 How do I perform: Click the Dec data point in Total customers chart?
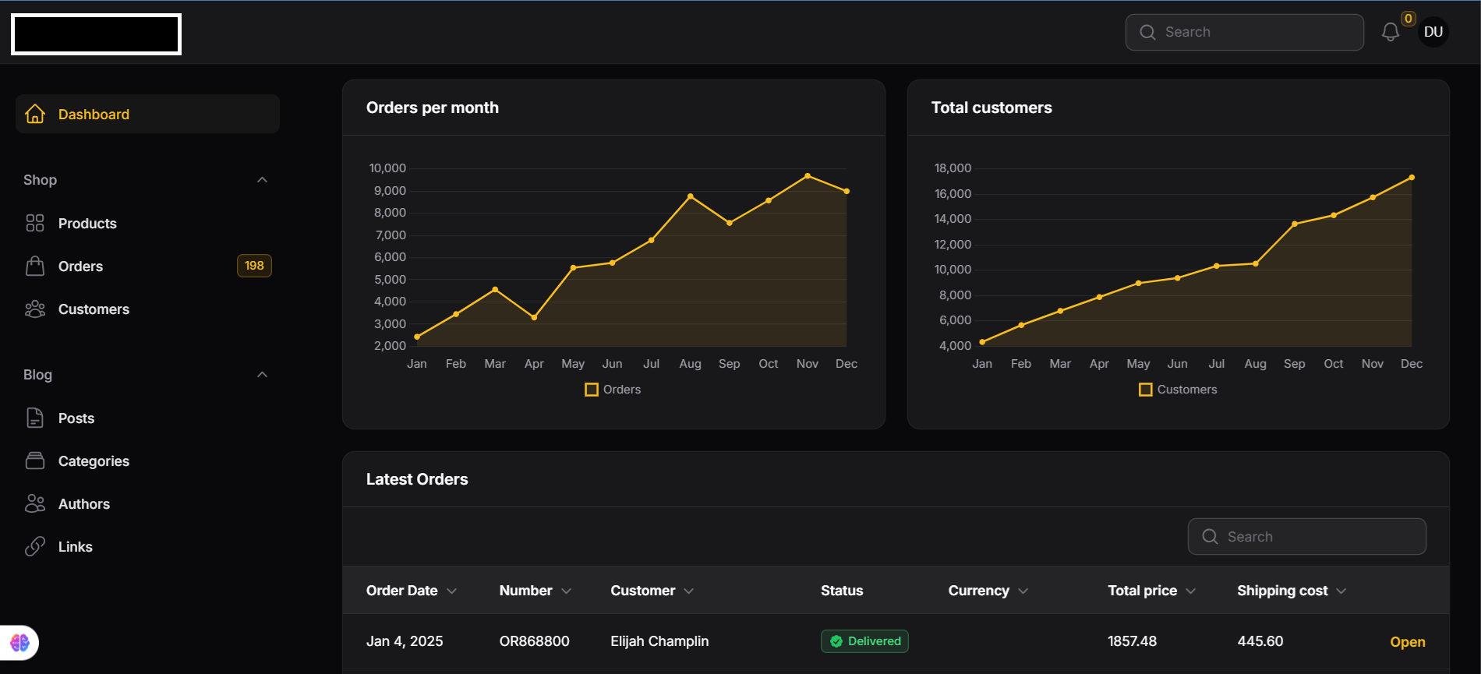1412,178
